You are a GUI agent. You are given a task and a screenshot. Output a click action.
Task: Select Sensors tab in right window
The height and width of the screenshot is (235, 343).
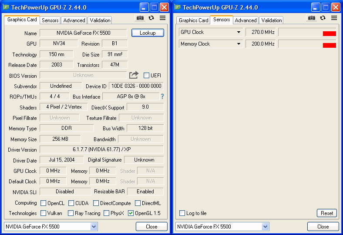pos(222,20)
